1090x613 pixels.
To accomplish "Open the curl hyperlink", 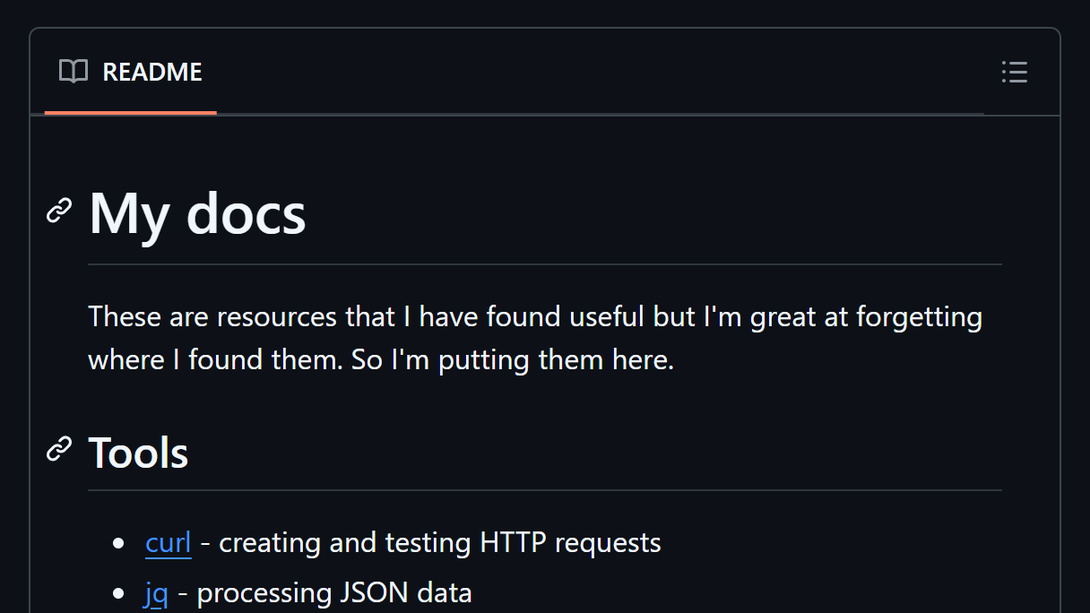I will tap(169, 543).
